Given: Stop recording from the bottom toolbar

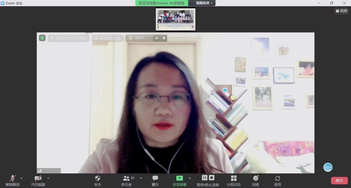Looking at the screenshot, I should [211, 178].
